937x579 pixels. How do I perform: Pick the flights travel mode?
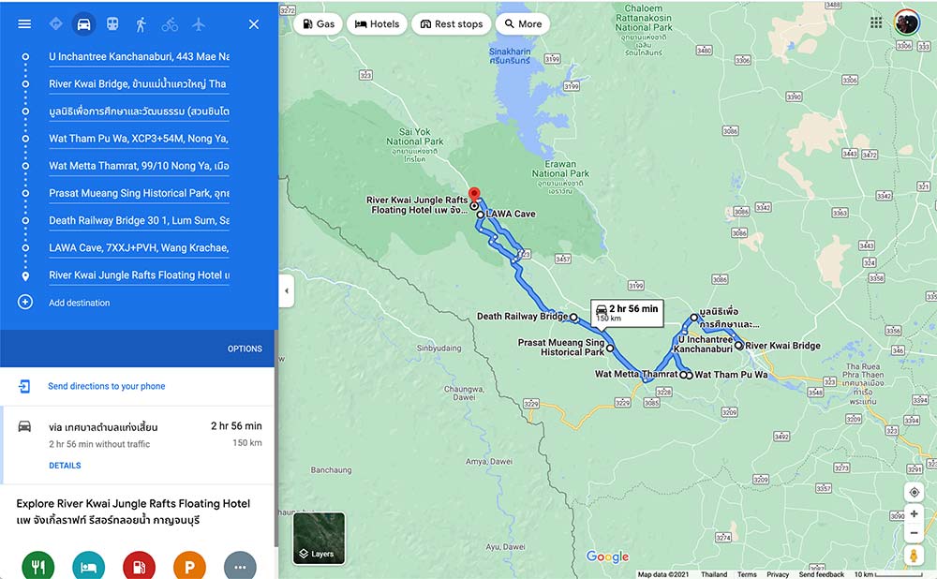tap(199, 24)
